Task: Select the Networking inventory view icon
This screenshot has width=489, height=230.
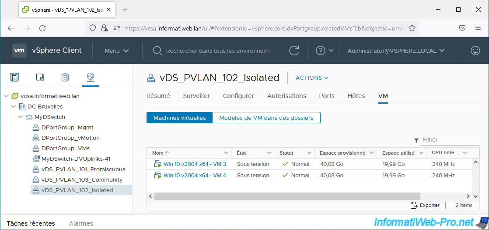Action: point(91,77)
